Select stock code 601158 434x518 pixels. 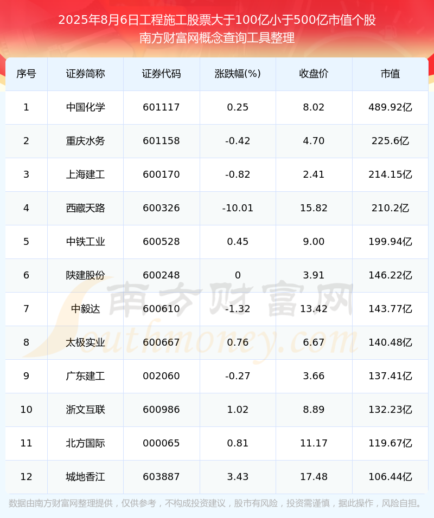pos(162,141)
